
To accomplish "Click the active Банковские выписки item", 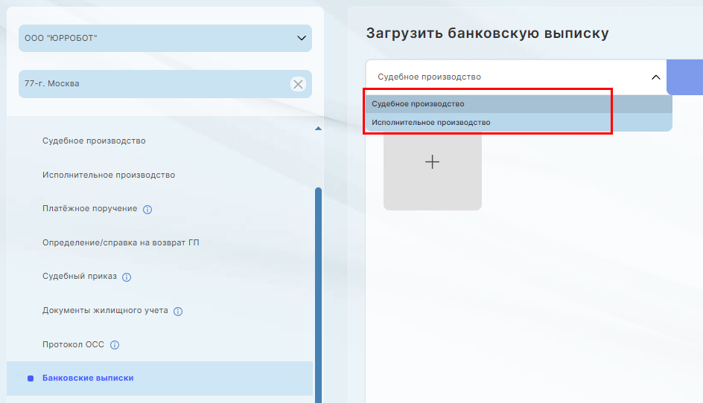I will tap(88, 378).
